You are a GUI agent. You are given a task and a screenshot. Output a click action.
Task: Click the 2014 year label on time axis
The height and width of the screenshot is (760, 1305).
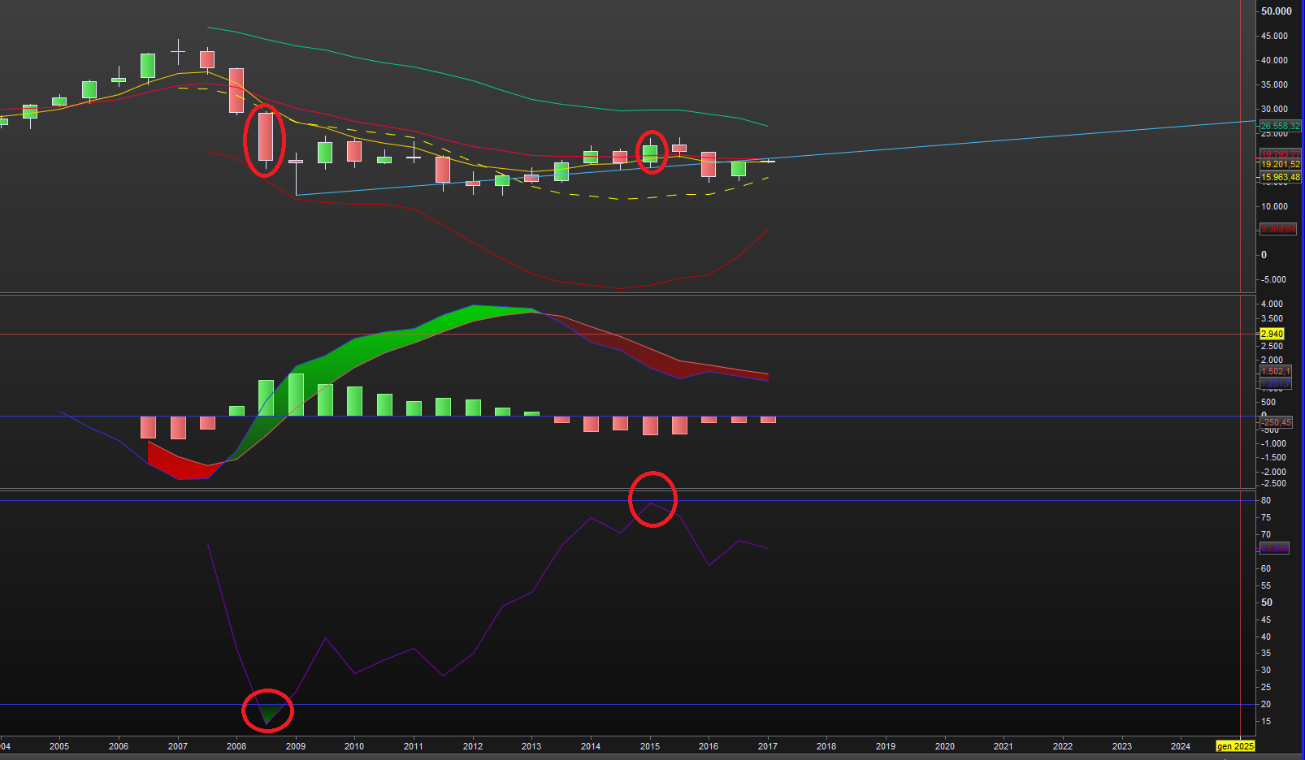(591, 746)
